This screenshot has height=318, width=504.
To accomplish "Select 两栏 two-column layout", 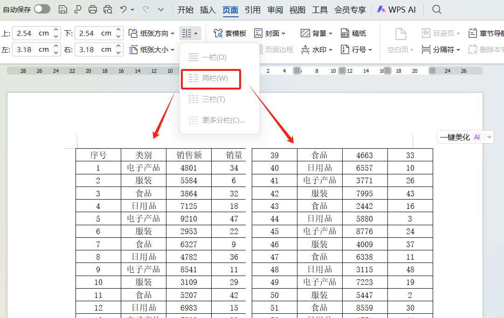I will 211,79.
